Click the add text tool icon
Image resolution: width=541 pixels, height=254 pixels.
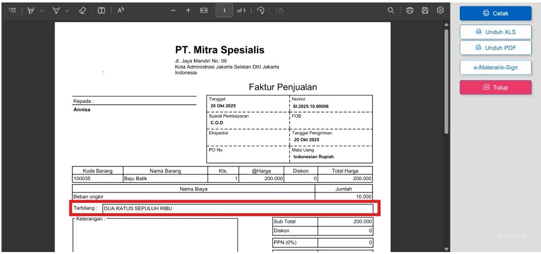coord(101,11)
